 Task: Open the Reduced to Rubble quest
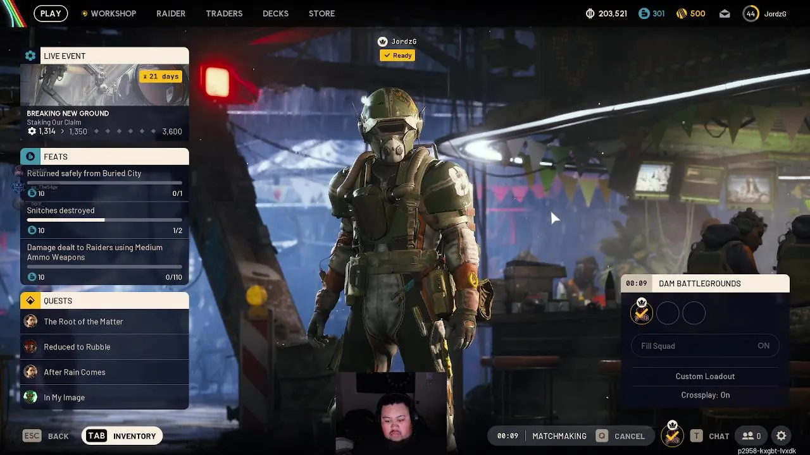coord(104,347)
